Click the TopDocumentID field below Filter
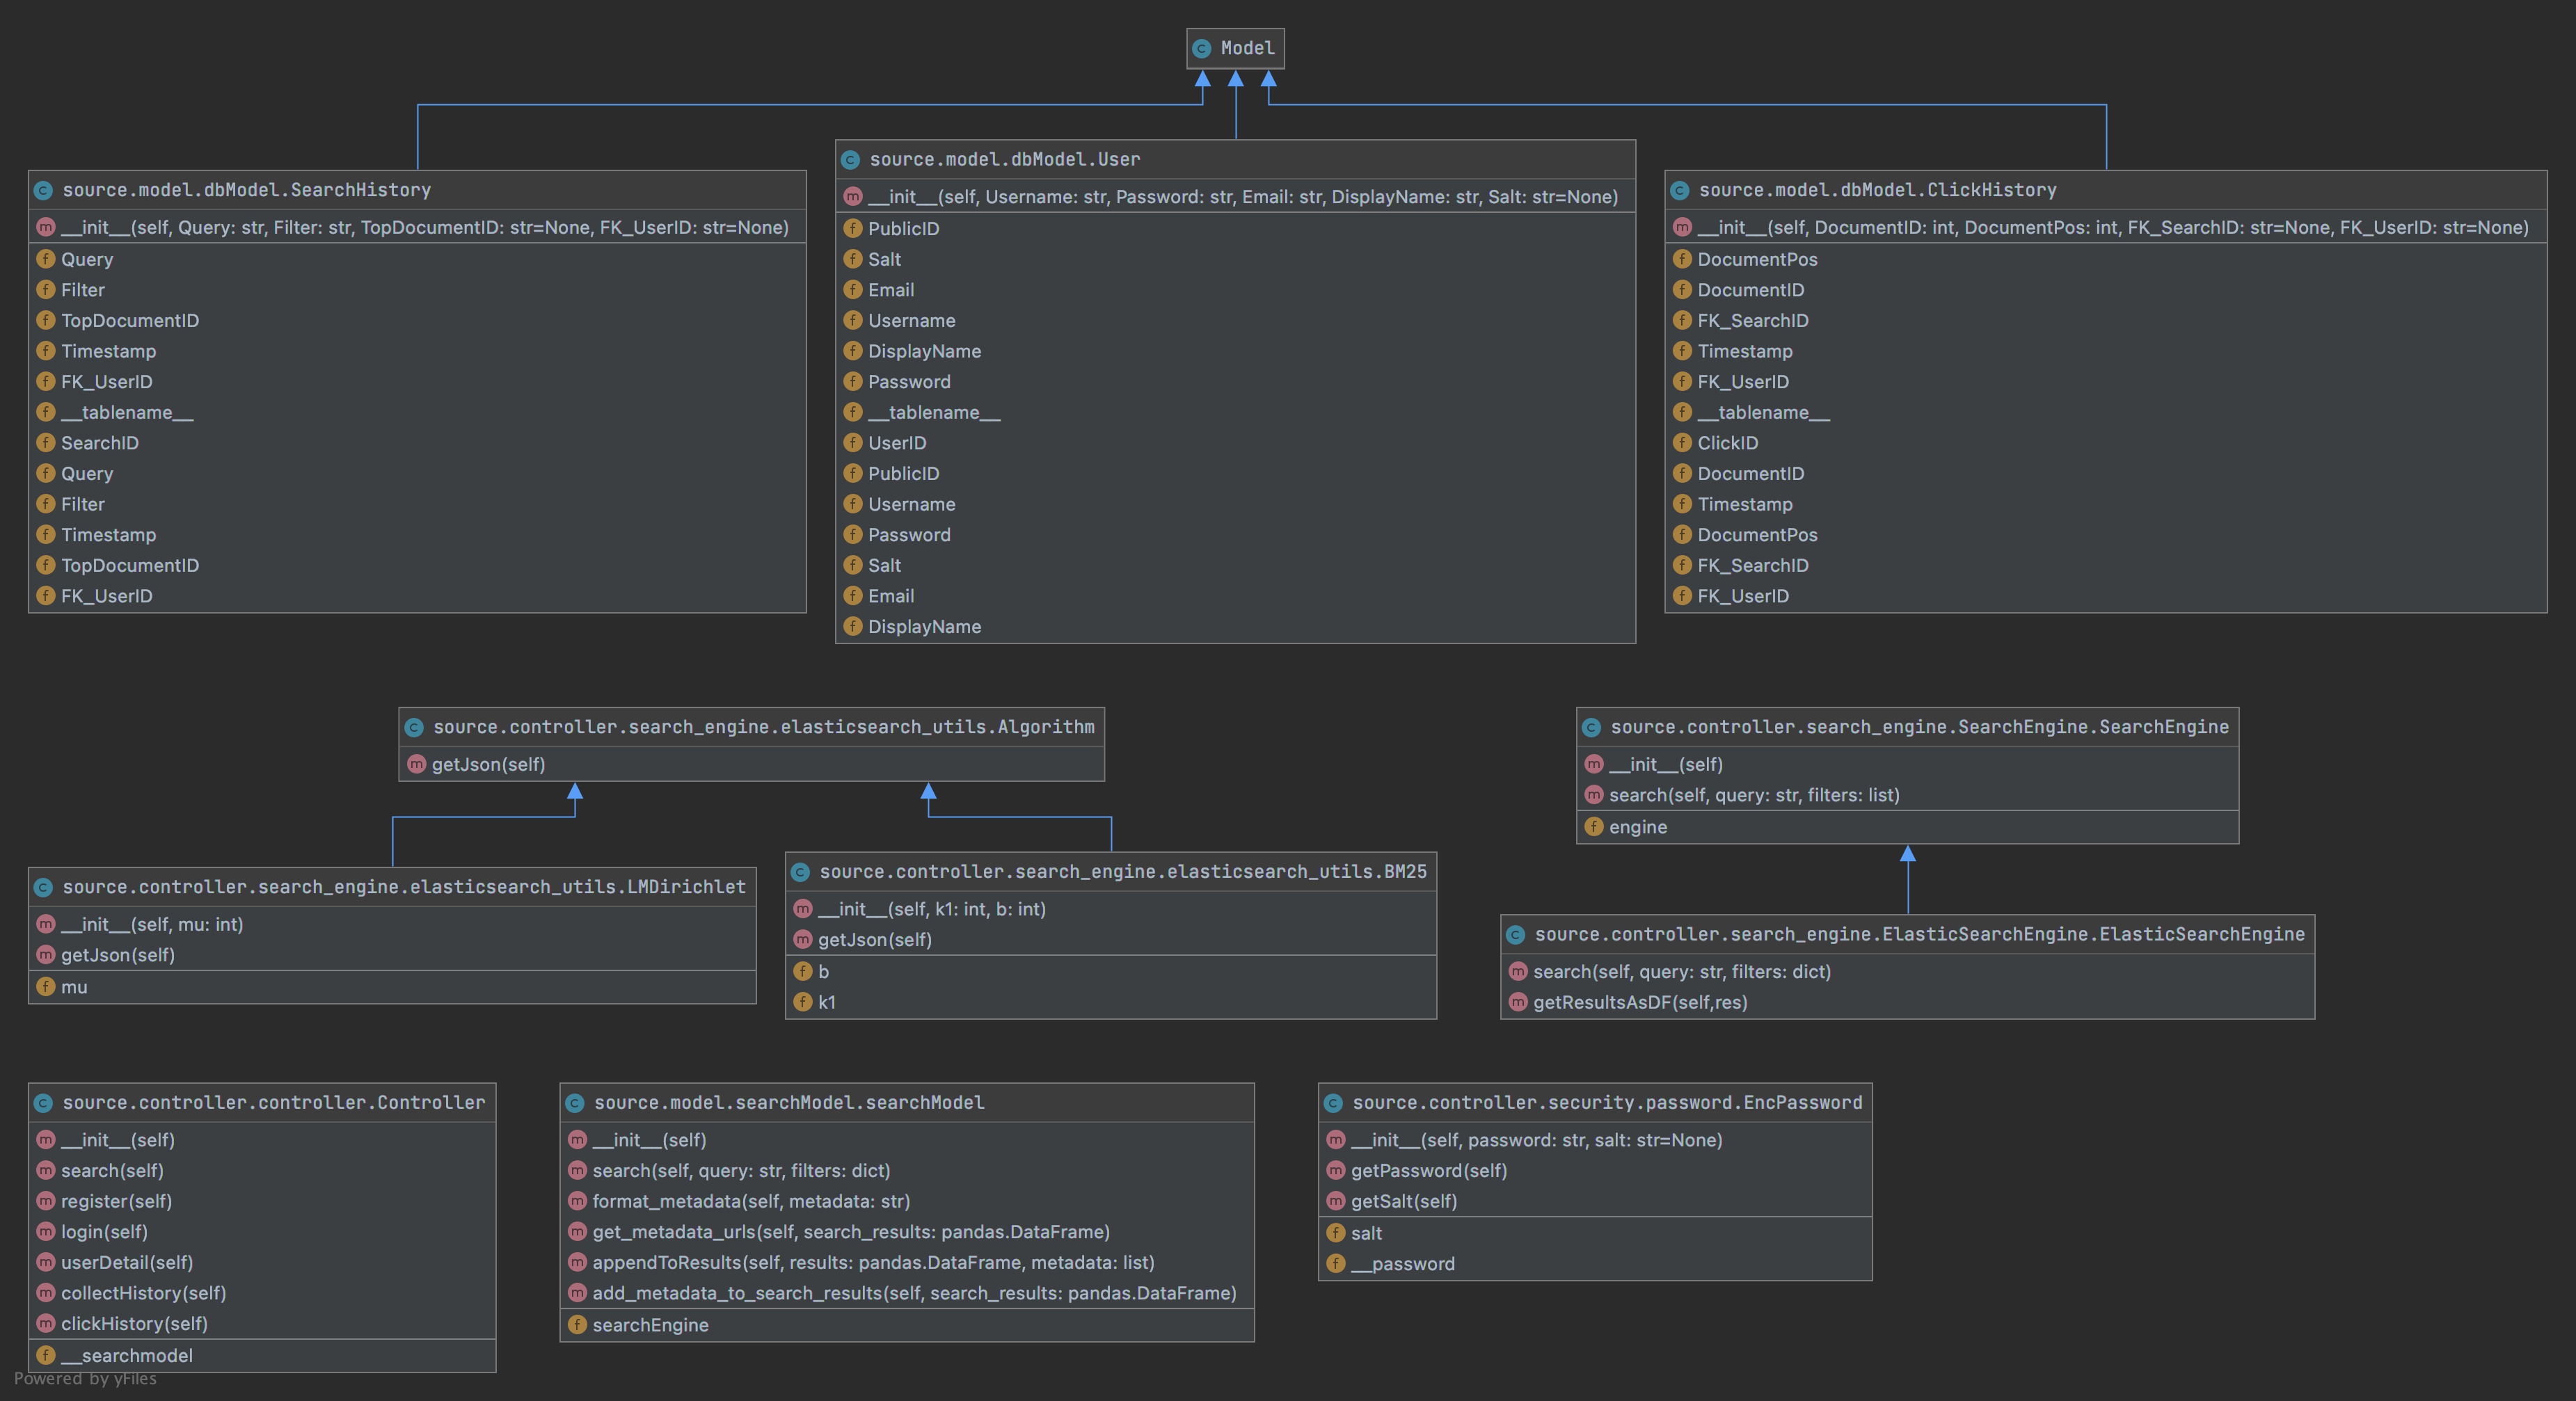The width and height of the screenshot is (2576, 1401). tap(130, 320)
